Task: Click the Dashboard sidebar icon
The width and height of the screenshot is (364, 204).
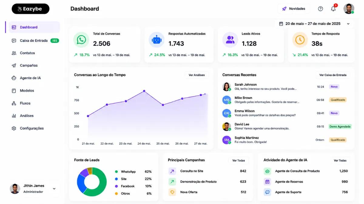Action: (x=14, y=27)
